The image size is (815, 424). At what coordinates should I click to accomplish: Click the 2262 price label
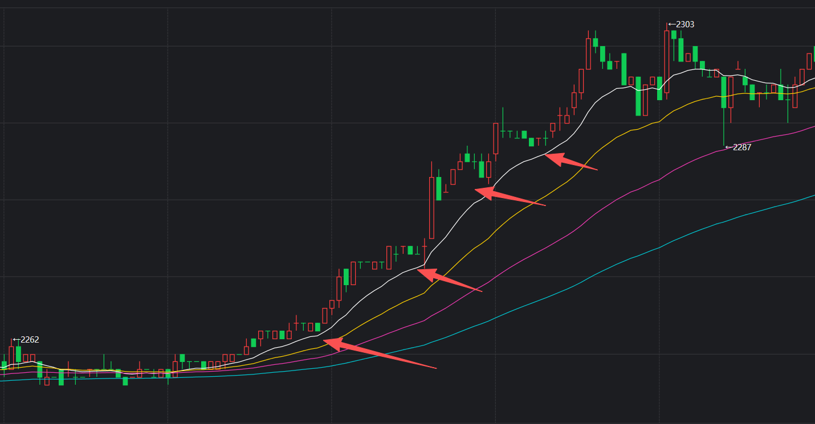[26, 340]
